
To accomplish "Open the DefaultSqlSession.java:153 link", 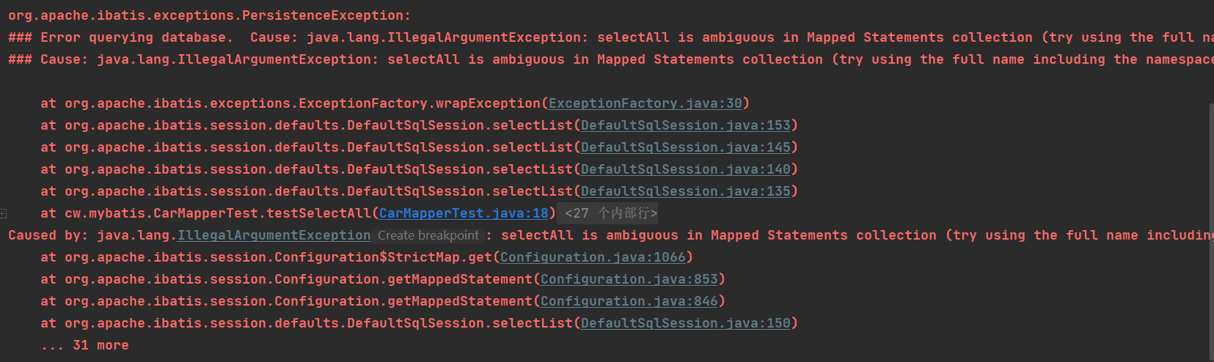I will [686, 125].
